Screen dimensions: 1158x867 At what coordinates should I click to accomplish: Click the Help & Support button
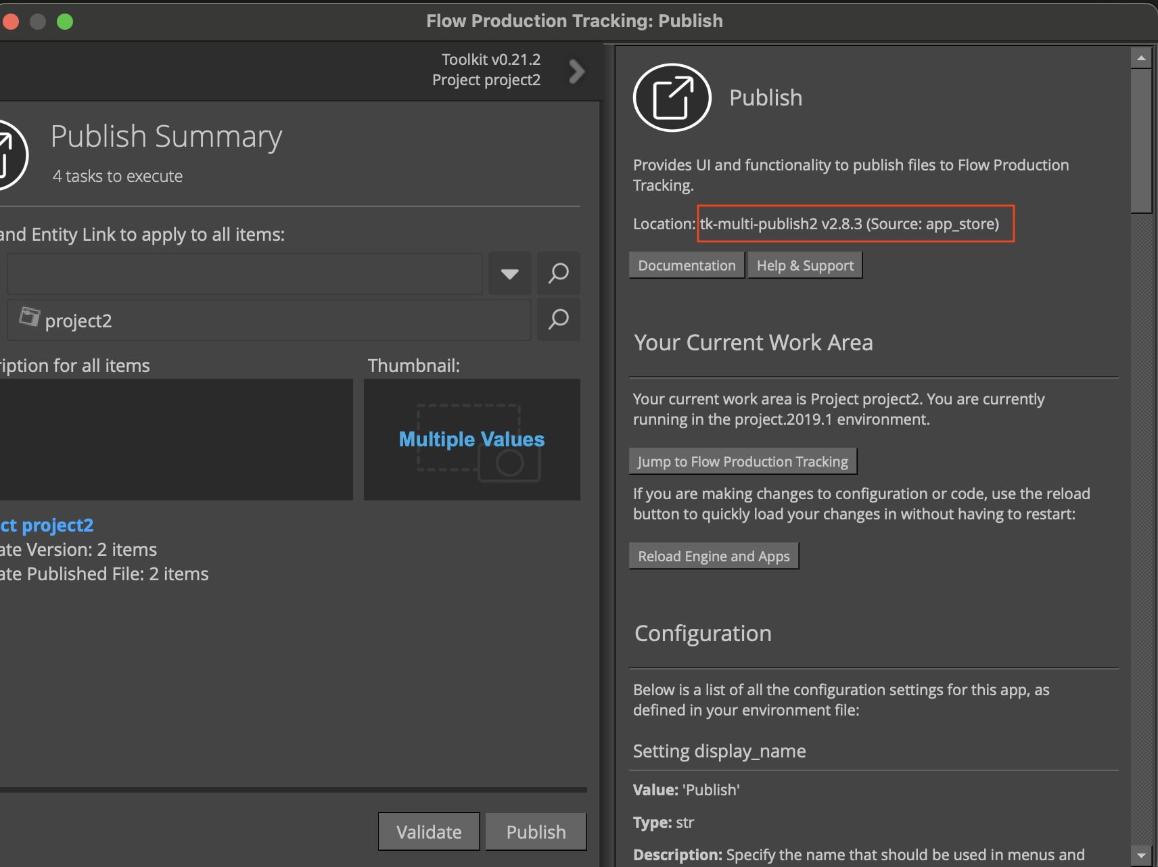pyautogui.click(x=805, y=265)
